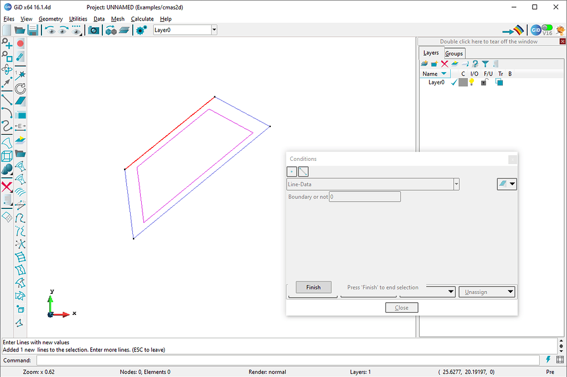Expand the Line-Data condition dropdown

pos(456,184)
